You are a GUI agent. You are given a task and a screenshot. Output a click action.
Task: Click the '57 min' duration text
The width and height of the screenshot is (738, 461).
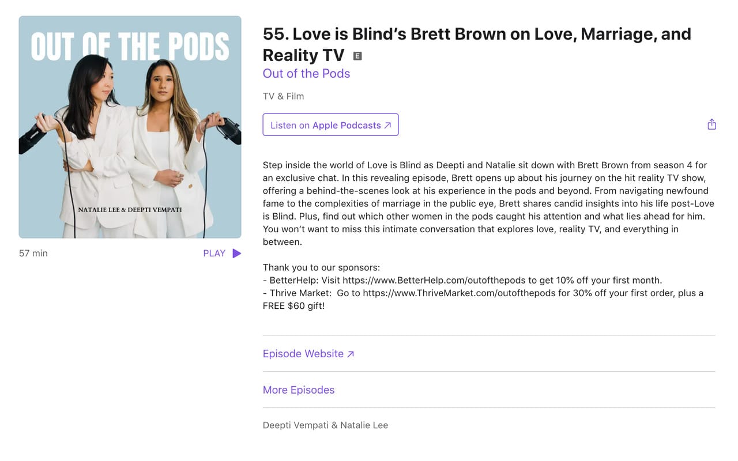33,253
